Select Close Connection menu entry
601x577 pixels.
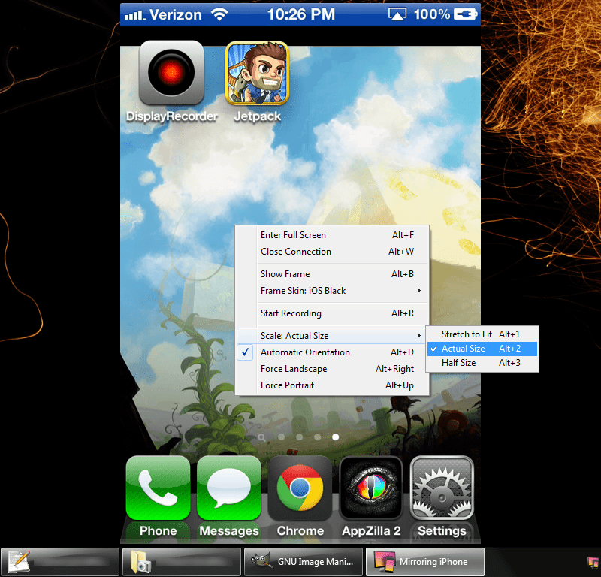click(x=332, y=252)
